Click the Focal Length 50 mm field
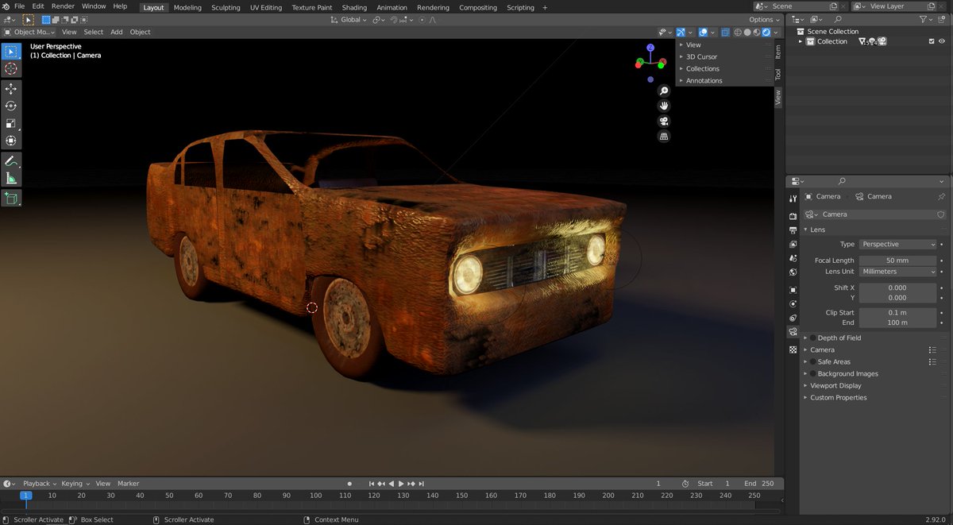Image resolution: width=953 pixels, height=525 pixels. point(897,261)
